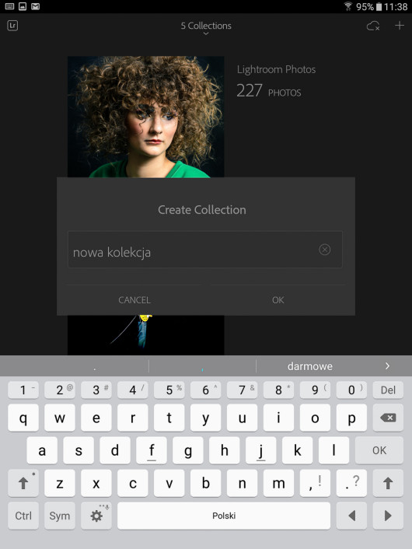Tap the letter p key
The height and width of the screenshot is (549, 412).
pyautogui.click(x=351, y=418)
